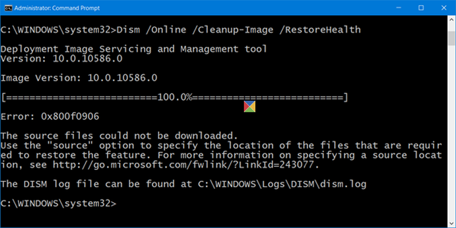Image resolution: width=456 pixels, height=228 pixels.
Task: Click the 100.0% progress bar line
Action: [174, 97]
